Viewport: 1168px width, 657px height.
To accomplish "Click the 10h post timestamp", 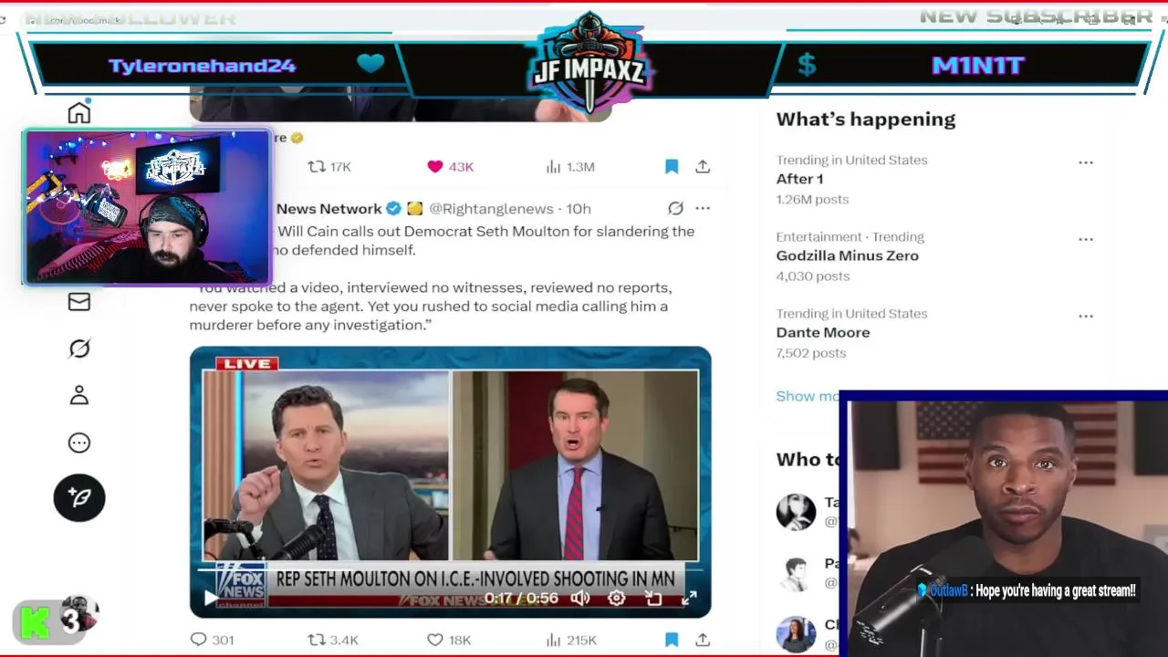I will 579,208.
